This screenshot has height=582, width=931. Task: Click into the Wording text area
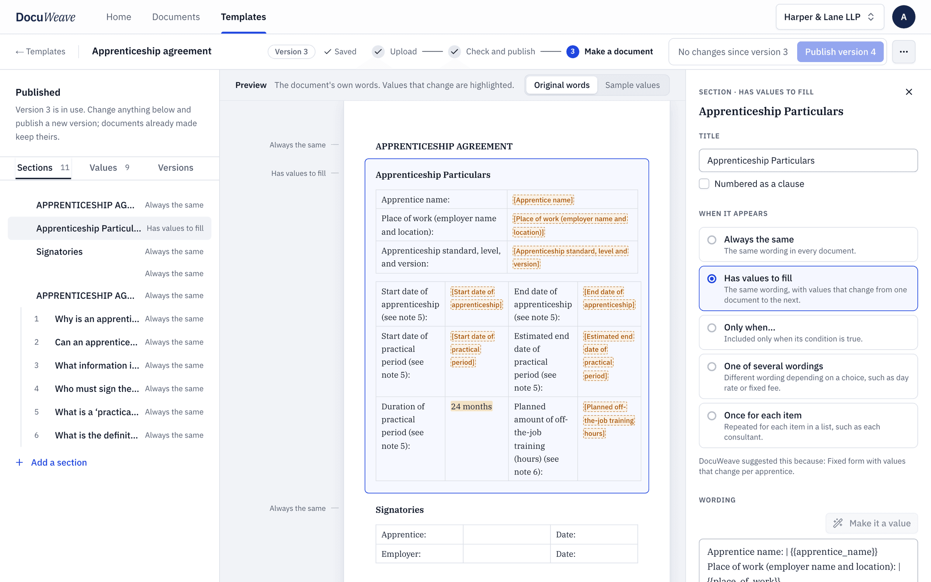pos(808,560)
